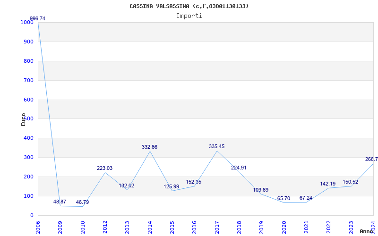The height and width of the screenshot is (236, 378).
Task: Select year 2021 on x-axis
Action: coord(306,228)
